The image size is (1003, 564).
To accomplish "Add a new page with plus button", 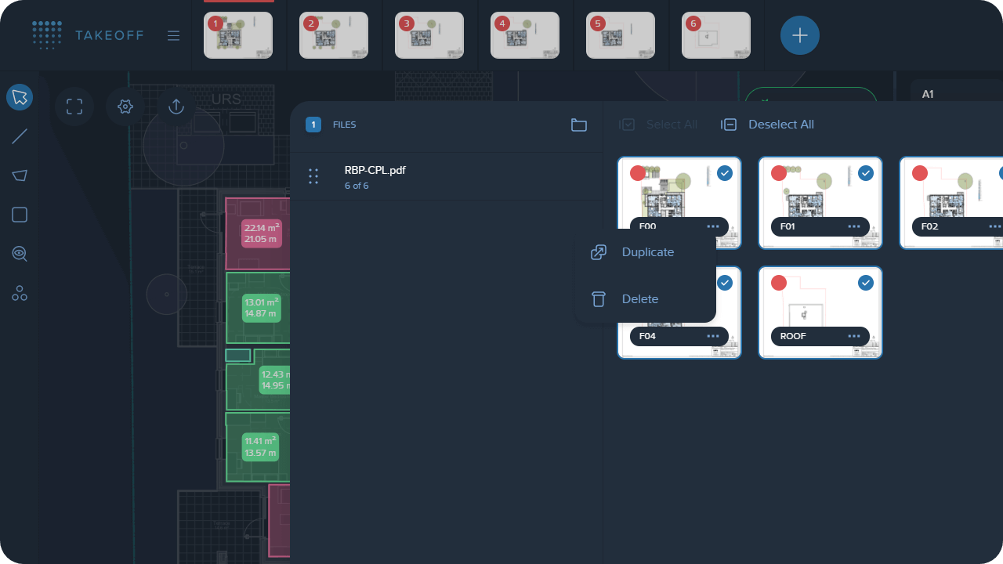I will pos(800,35).
